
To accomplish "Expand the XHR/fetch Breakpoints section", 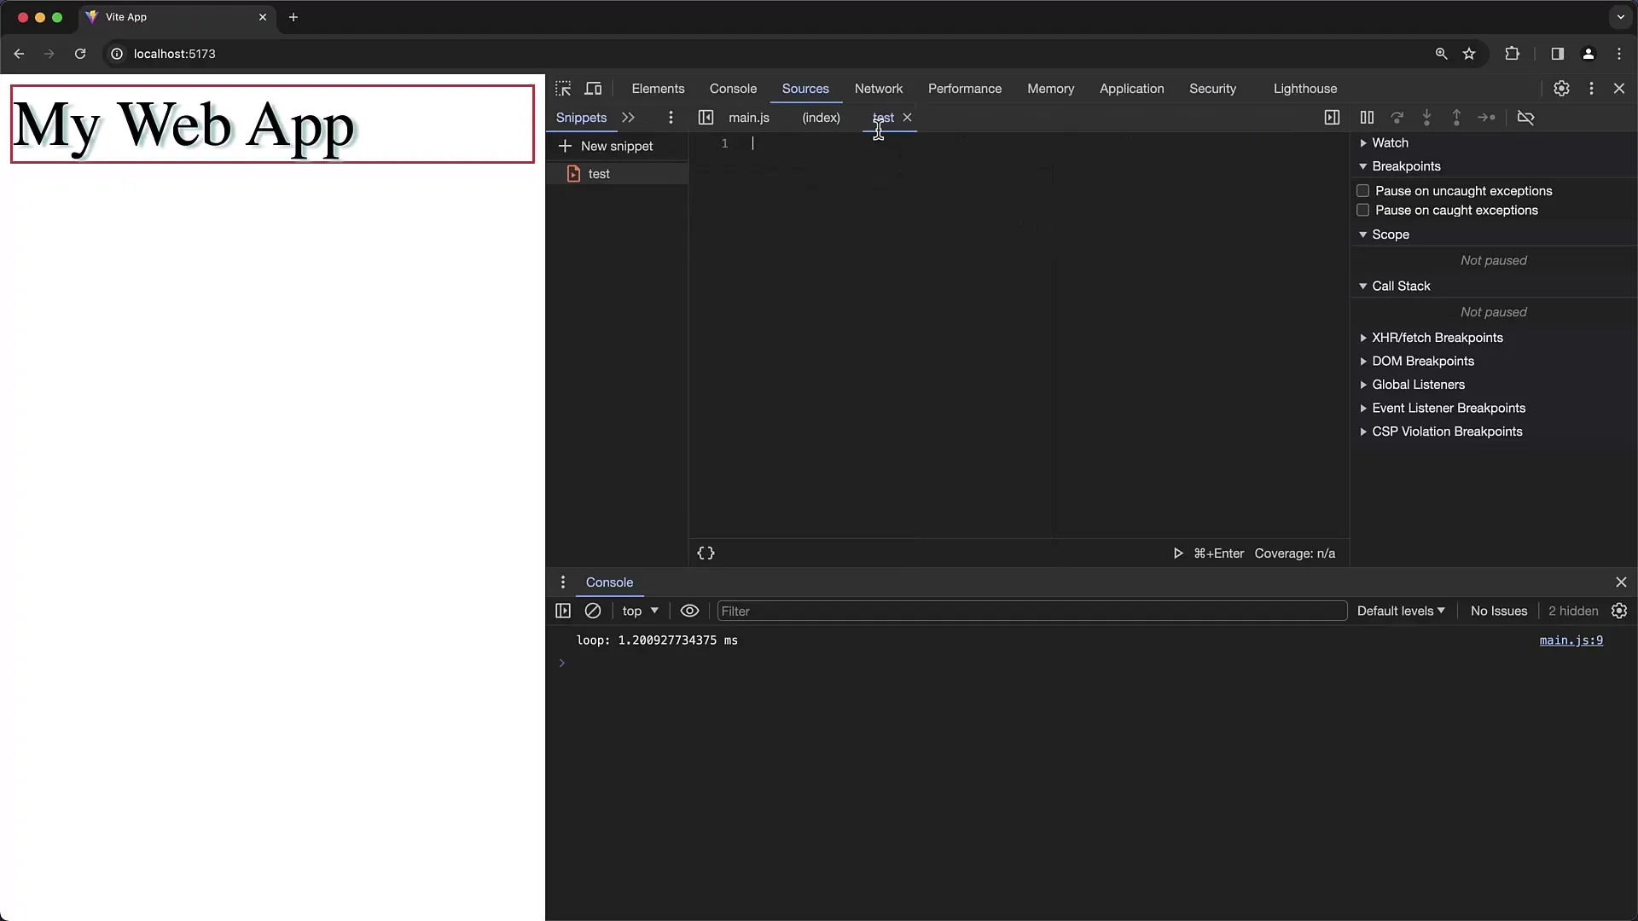I will [x=1365, y=338].
